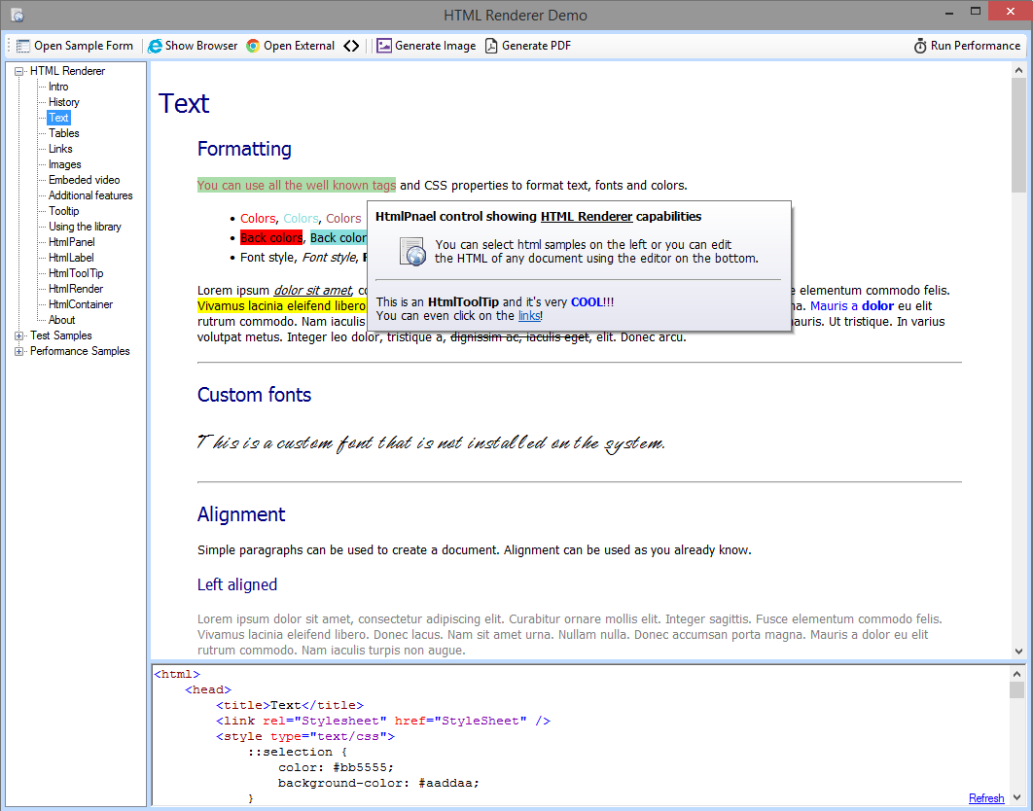Click Show Browser with IE icon
The width and height of the screenshot is (1033, 811).
(x=193, y=46)
